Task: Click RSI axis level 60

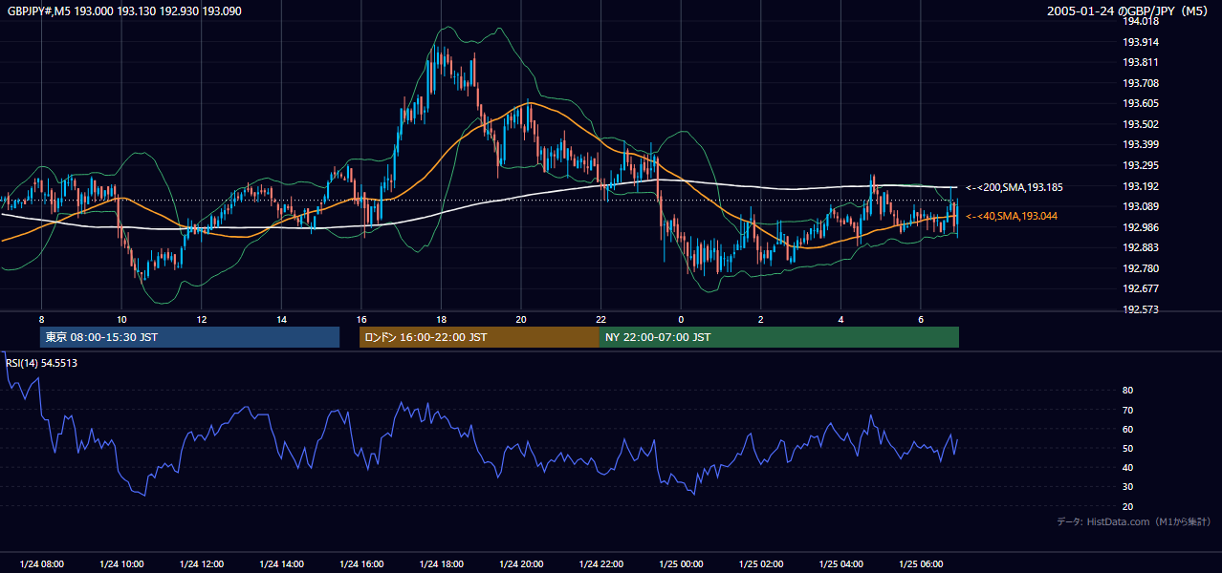Action: pyautogui.click(x=1127, y=429)
